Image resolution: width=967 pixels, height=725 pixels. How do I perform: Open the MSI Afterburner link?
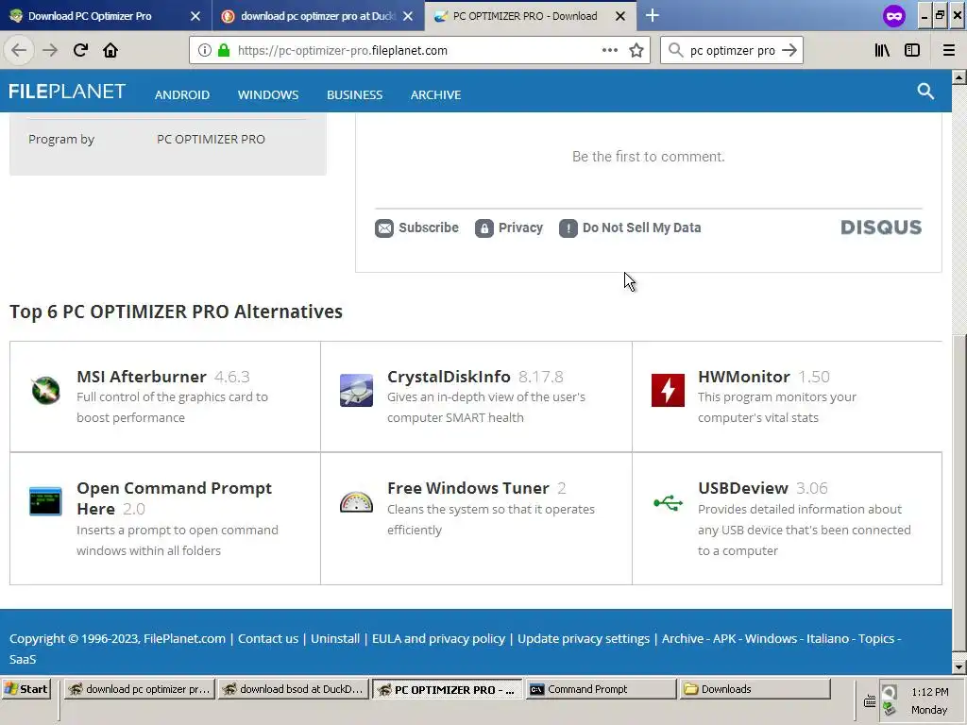coord(142,377)
